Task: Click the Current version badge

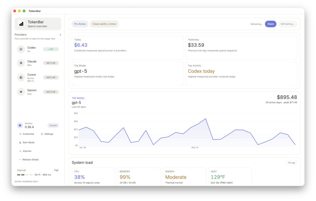Action: pos(53,125)
